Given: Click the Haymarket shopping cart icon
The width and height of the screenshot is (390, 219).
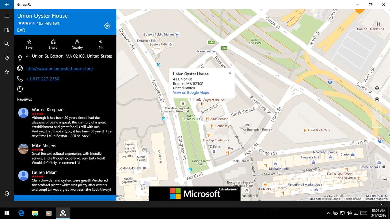Looking at the screenshot, I should (214, 51).
